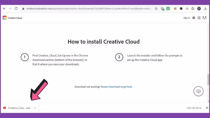210x118 pixels.
Task: Open the Adobe apps grid menu
Action: pyautogui.click(x=199, y=18)
